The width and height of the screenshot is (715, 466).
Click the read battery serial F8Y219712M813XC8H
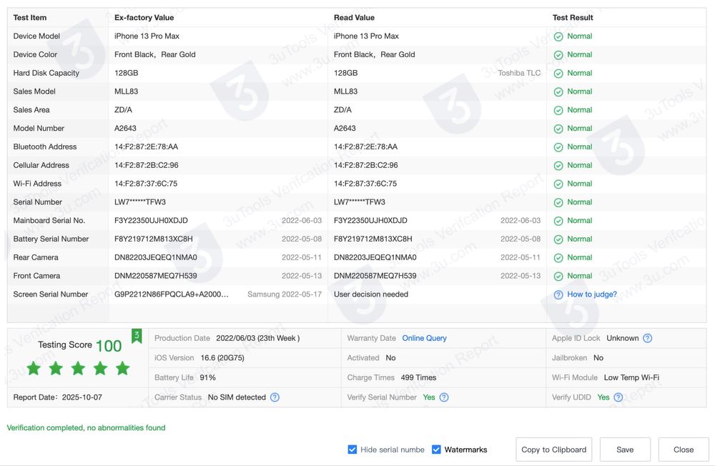pyautogui.click(x=373, y=239)
